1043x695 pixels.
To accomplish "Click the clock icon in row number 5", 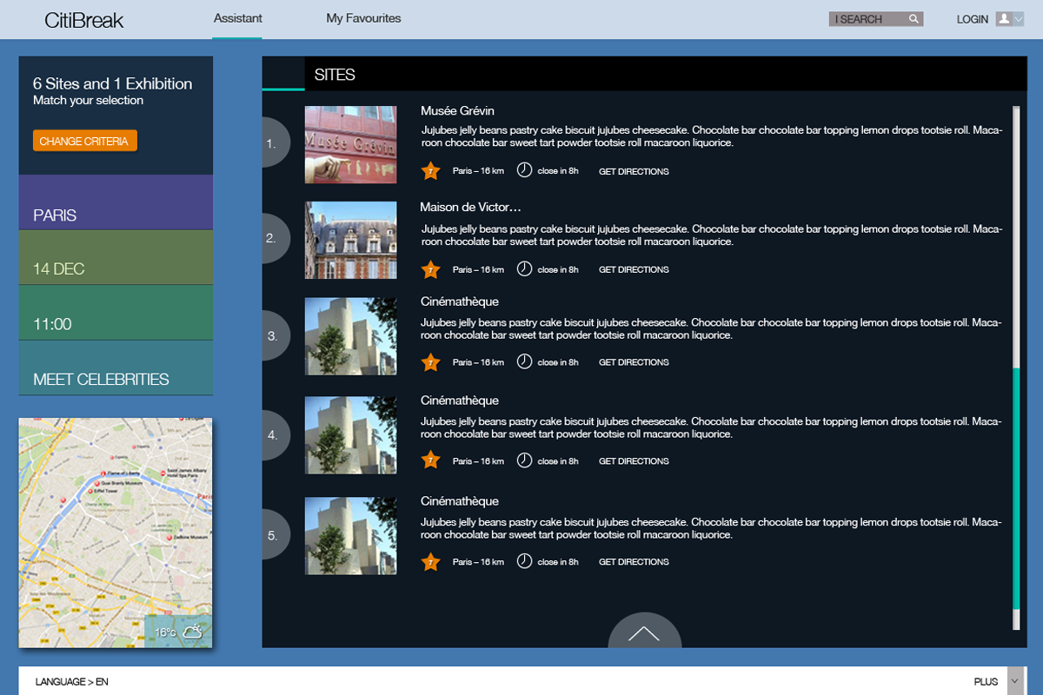I will pos(524,561).
